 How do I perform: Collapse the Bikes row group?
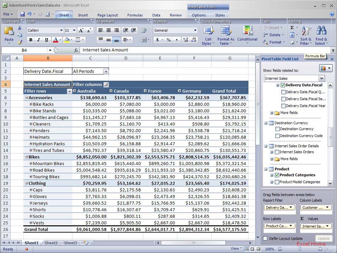(26, 157)
